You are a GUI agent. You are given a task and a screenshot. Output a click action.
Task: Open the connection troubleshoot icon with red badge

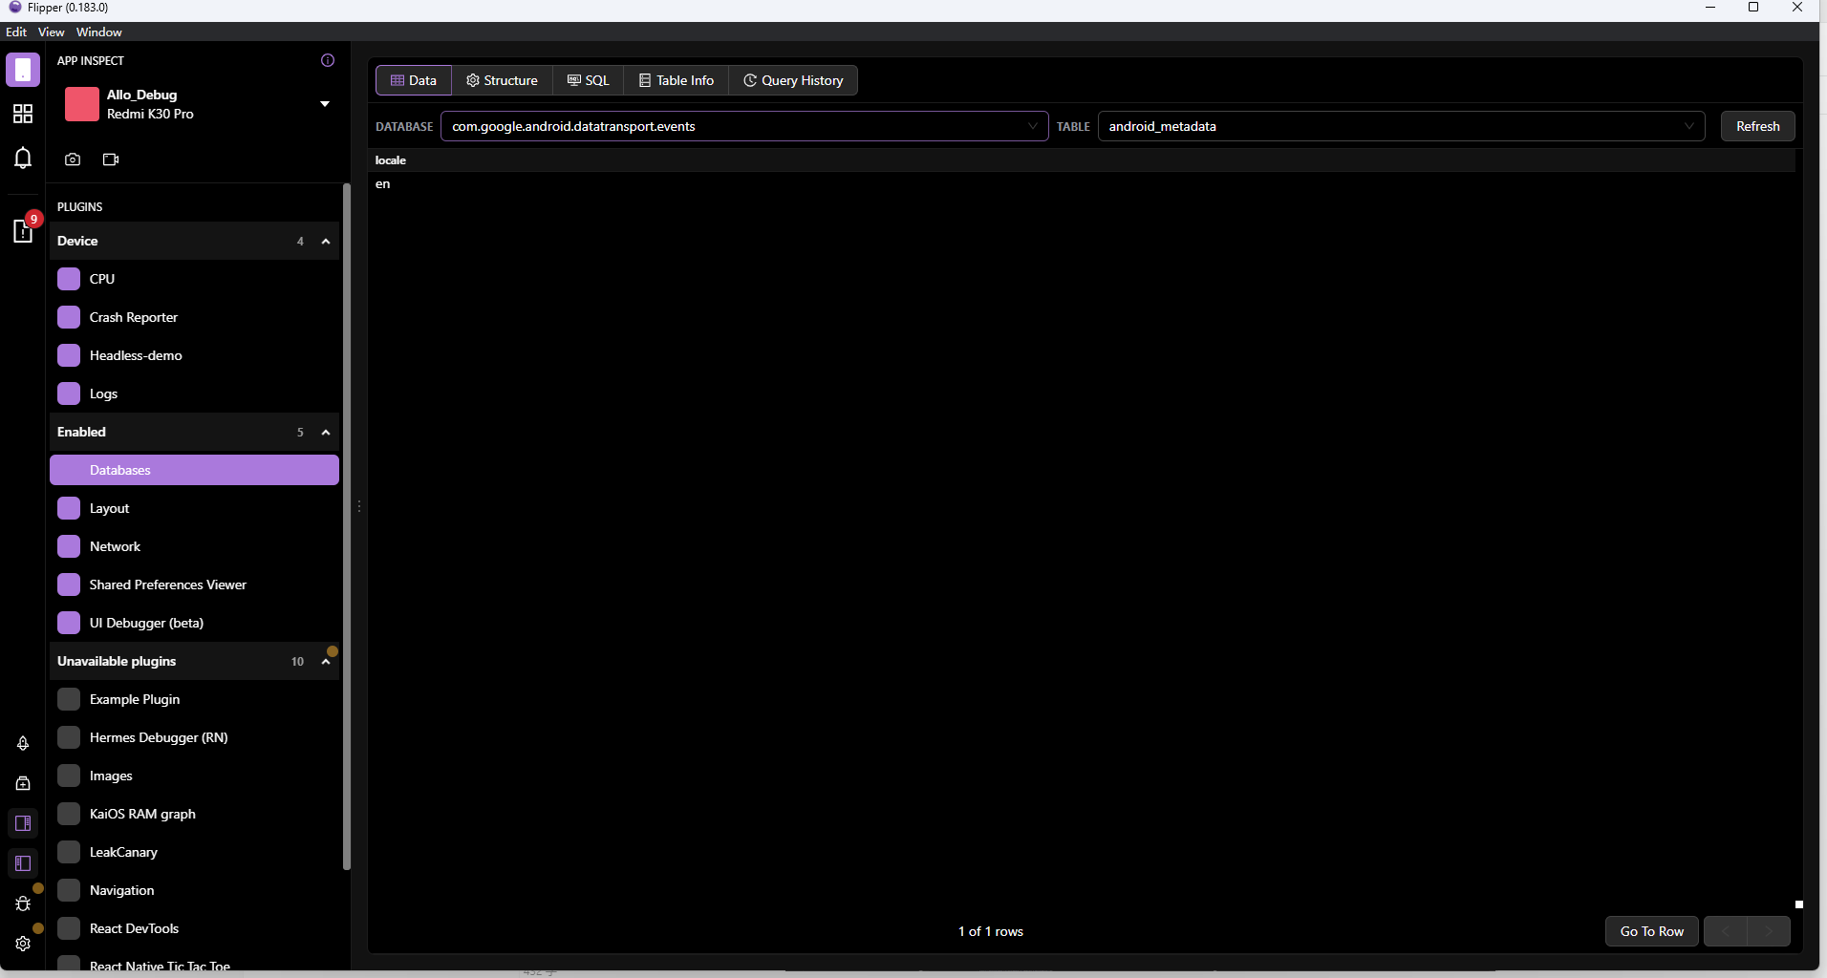(x=23, y=230)
